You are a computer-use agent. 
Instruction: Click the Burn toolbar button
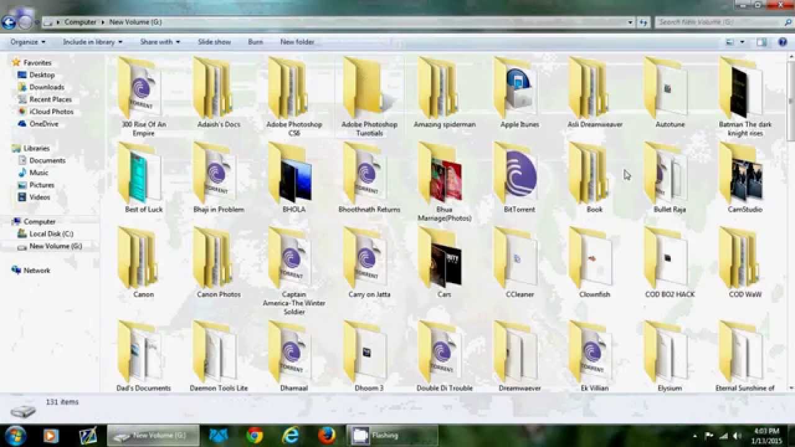(255, 42)
